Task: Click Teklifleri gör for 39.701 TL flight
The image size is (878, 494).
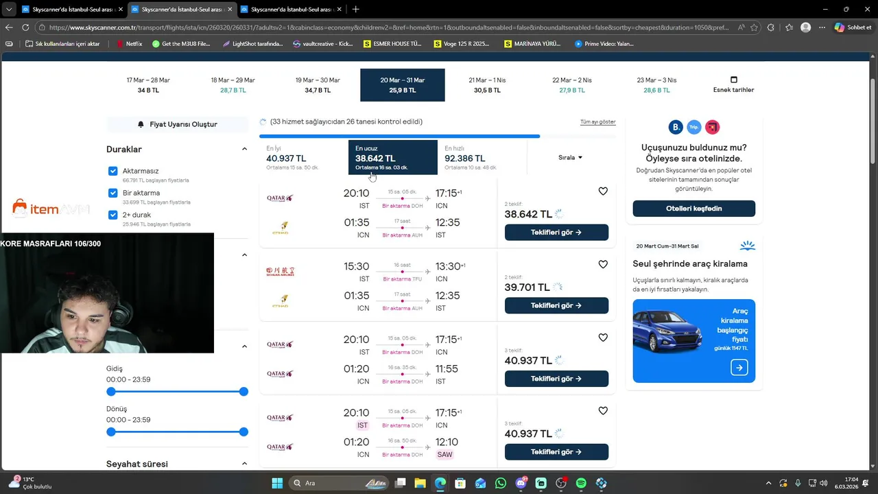Action: coord(556,305)
